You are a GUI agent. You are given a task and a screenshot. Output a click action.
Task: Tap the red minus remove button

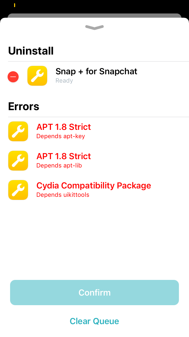[13, 77]
